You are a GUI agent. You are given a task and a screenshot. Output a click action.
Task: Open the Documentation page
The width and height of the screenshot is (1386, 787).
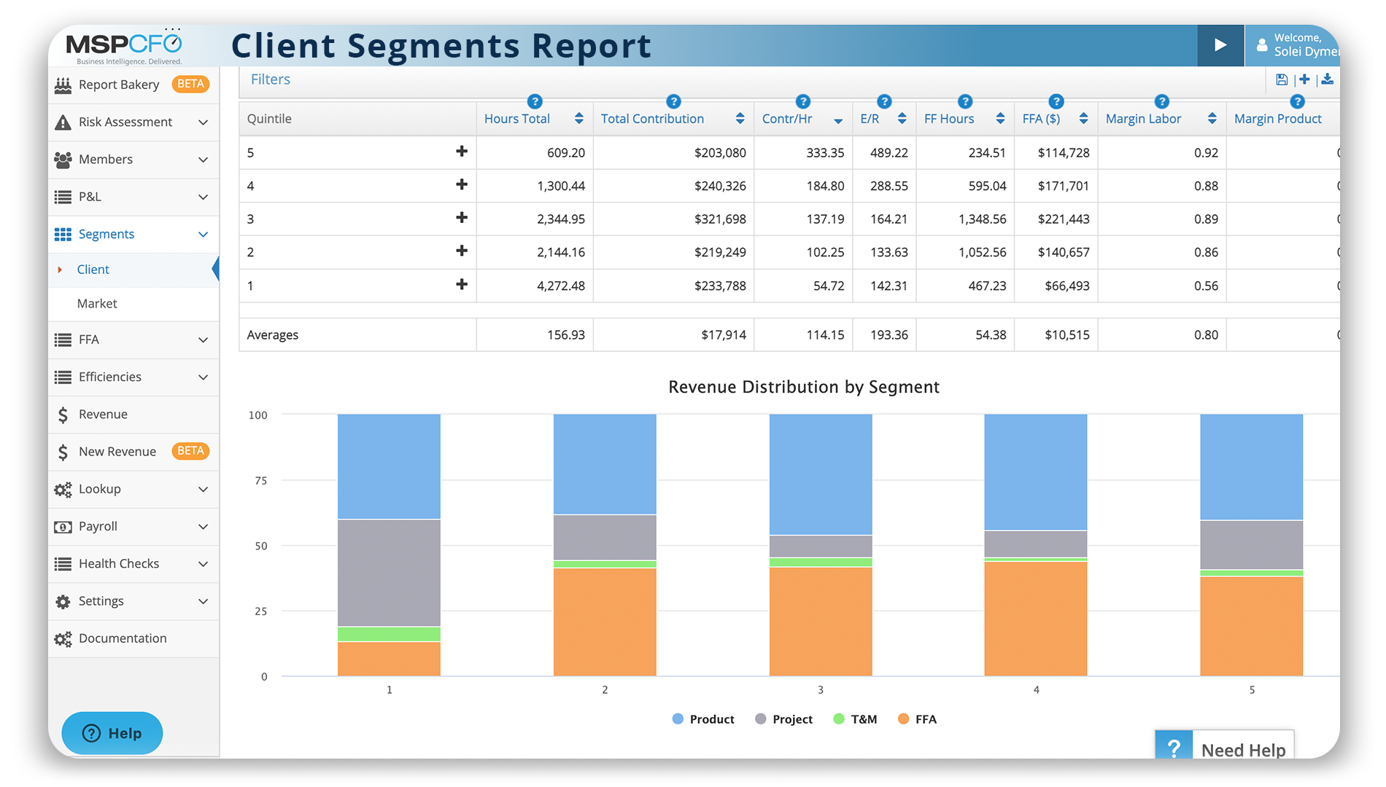click(x=133, y=639)
